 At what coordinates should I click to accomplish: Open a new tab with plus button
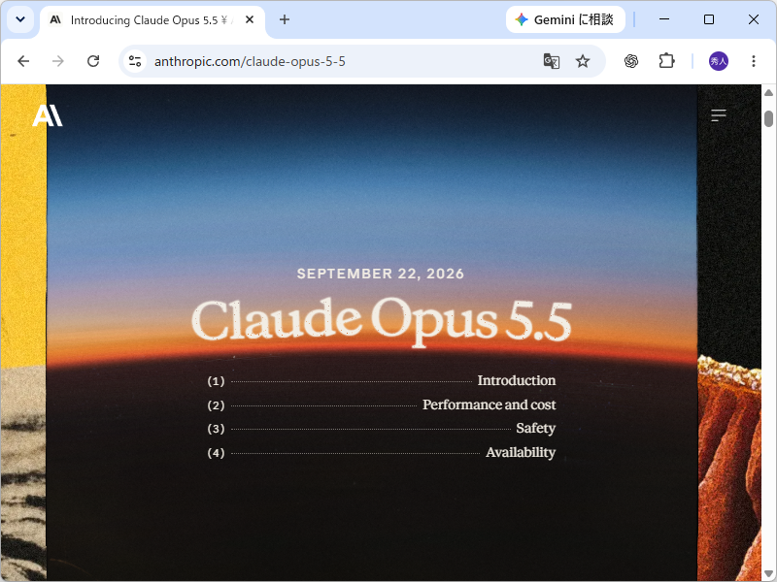point(285,19)
